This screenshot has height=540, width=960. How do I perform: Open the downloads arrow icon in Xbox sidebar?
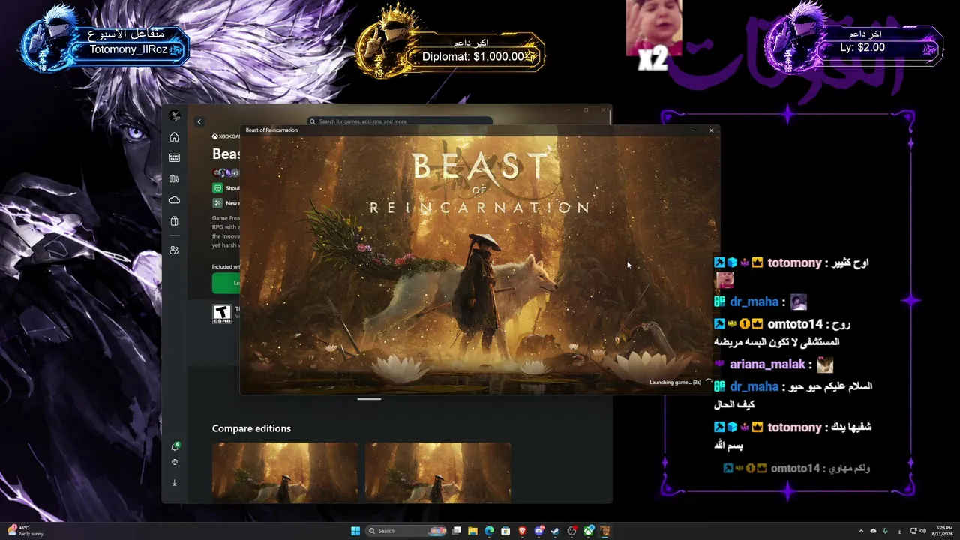[175, 483]
